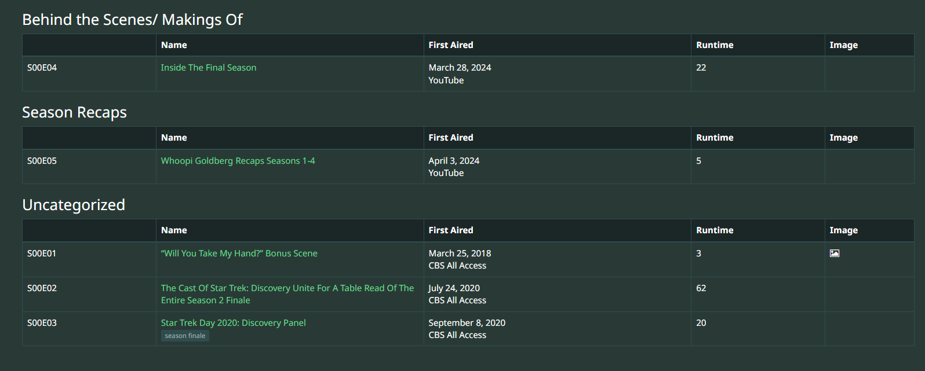Open the Season 2 Finale table read link
The width and height of the screenshot is (925, 371).
(287, 294)
